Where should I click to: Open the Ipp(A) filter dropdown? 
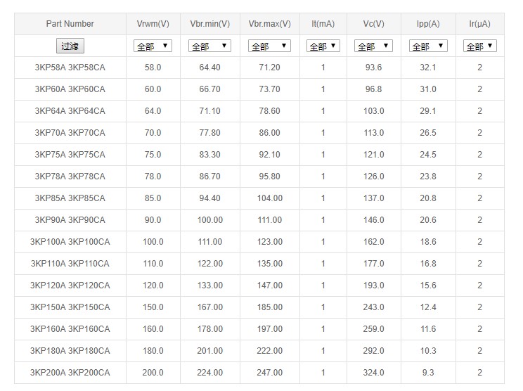[x=427, y=46]
